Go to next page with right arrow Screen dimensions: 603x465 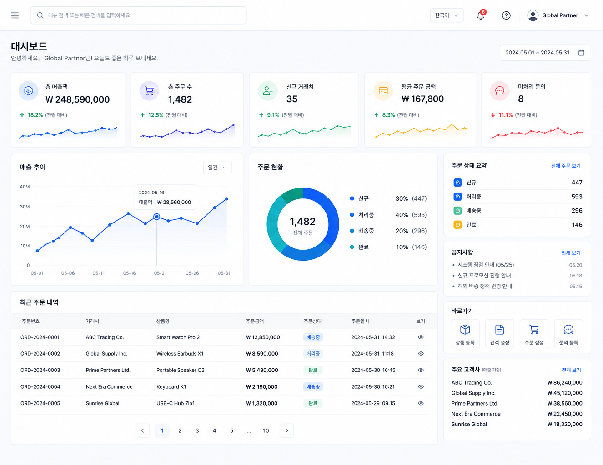[286, 430]
